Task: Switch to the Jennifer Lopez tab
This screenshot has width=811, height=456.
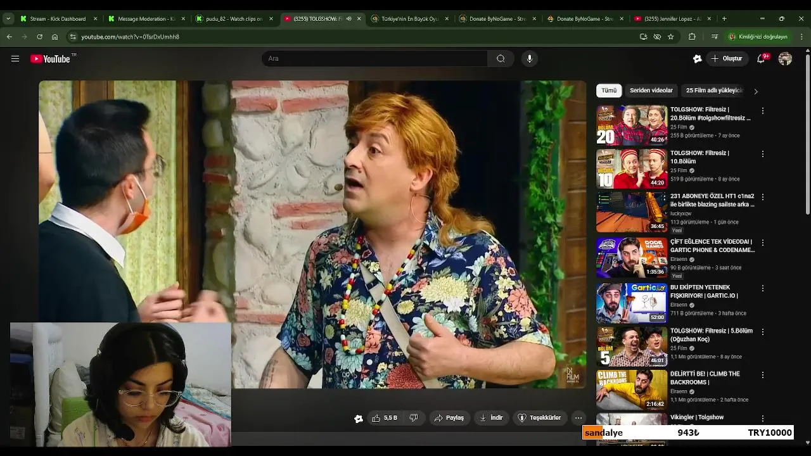Action: 673,19
